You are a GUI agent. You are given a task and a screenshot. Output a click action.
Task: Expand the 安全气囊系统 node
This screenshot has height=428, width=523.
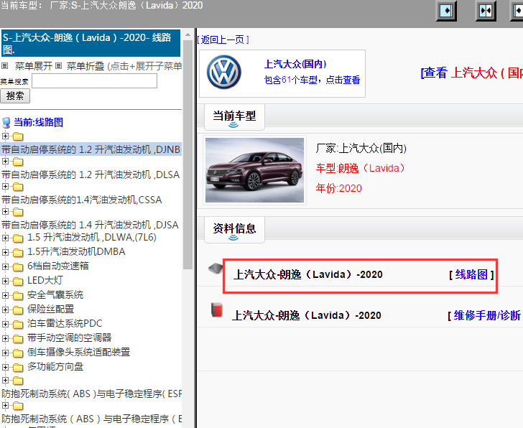[x=5, y=295]
